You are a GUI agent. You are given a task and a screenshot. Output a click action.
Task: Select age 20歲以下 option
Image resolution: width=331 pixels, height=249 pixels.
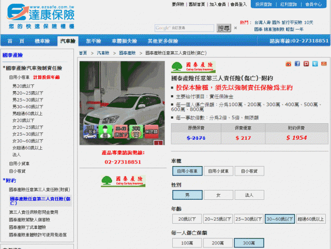pyautogui.click(x=187, y=219)
